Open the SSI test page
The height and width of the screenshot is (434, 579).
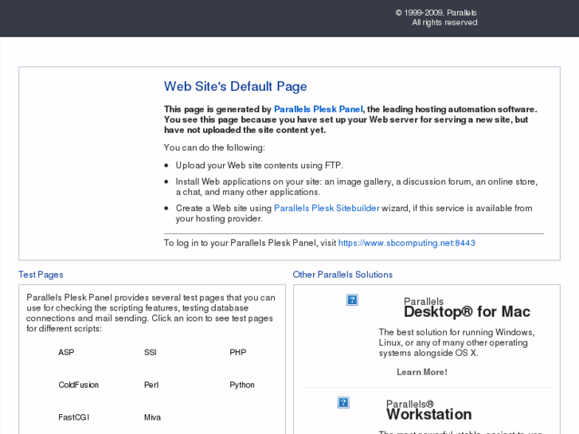(x=151, y=352)
